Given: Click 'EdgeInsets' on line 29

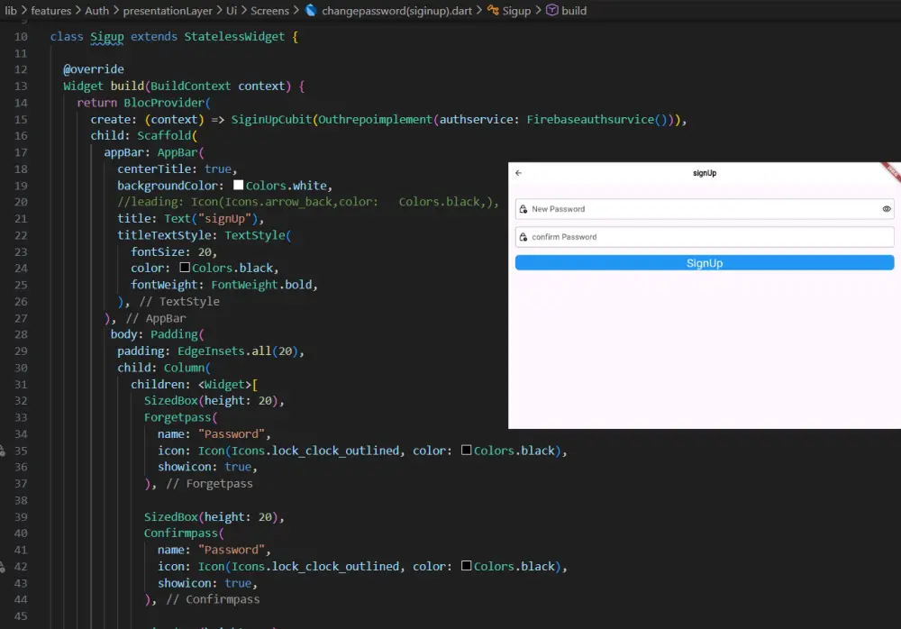Looking at the screenshot, I should pyautogui.click(x=211, y=351).
